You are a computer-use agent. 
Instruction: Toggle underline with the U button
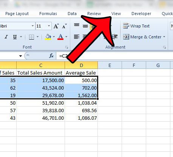[15, 37]
